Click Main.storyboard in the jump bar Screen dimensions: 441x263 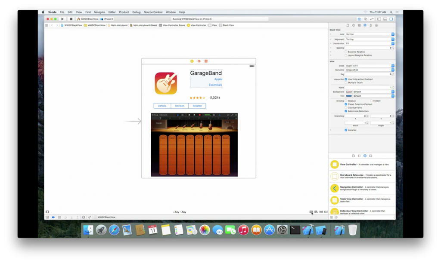[x=118, y=25]
